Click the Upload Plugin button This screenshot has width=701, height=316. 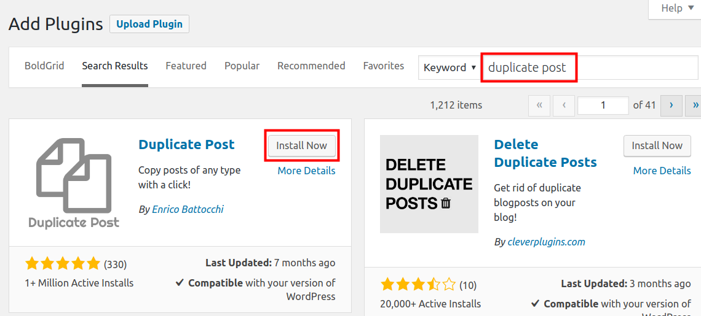point(149,24)
